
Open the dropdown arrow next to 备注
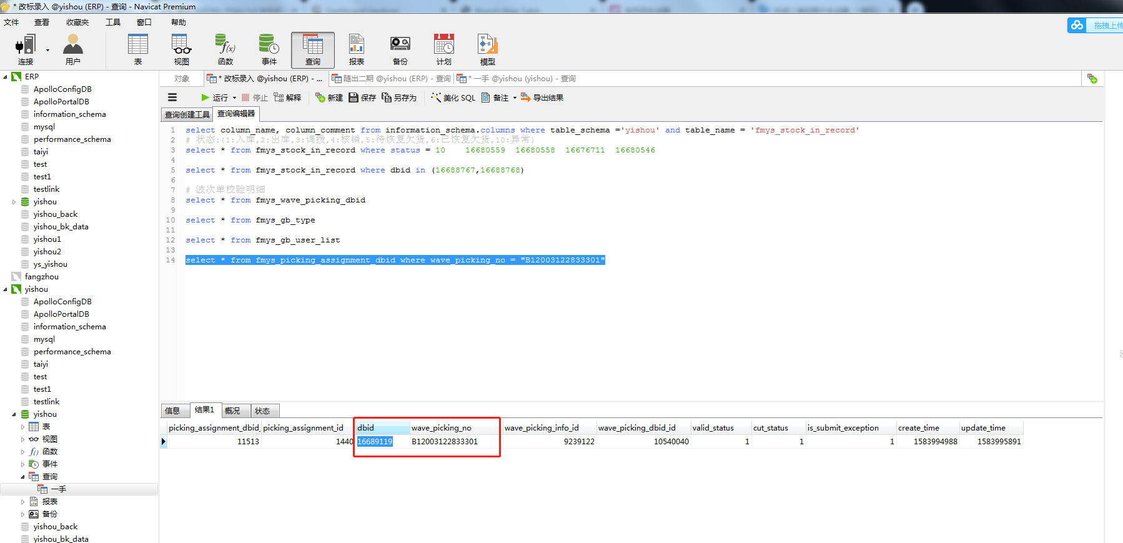click(x=515, y=98)
